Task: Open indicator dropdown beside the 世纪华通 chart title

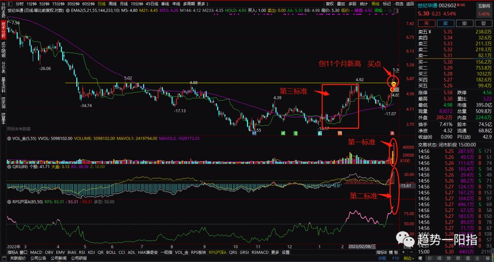Action: coord(67,11)
